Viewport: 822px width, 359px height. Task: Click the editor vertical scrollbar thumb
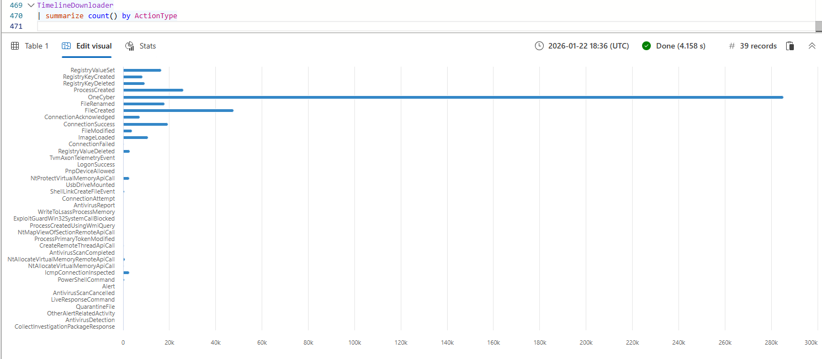pos(818,26)
